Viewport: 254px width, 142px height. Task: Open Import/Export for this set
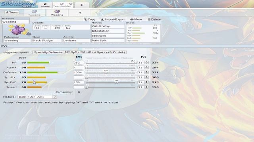pyautogui.click(x=113, y=19)
